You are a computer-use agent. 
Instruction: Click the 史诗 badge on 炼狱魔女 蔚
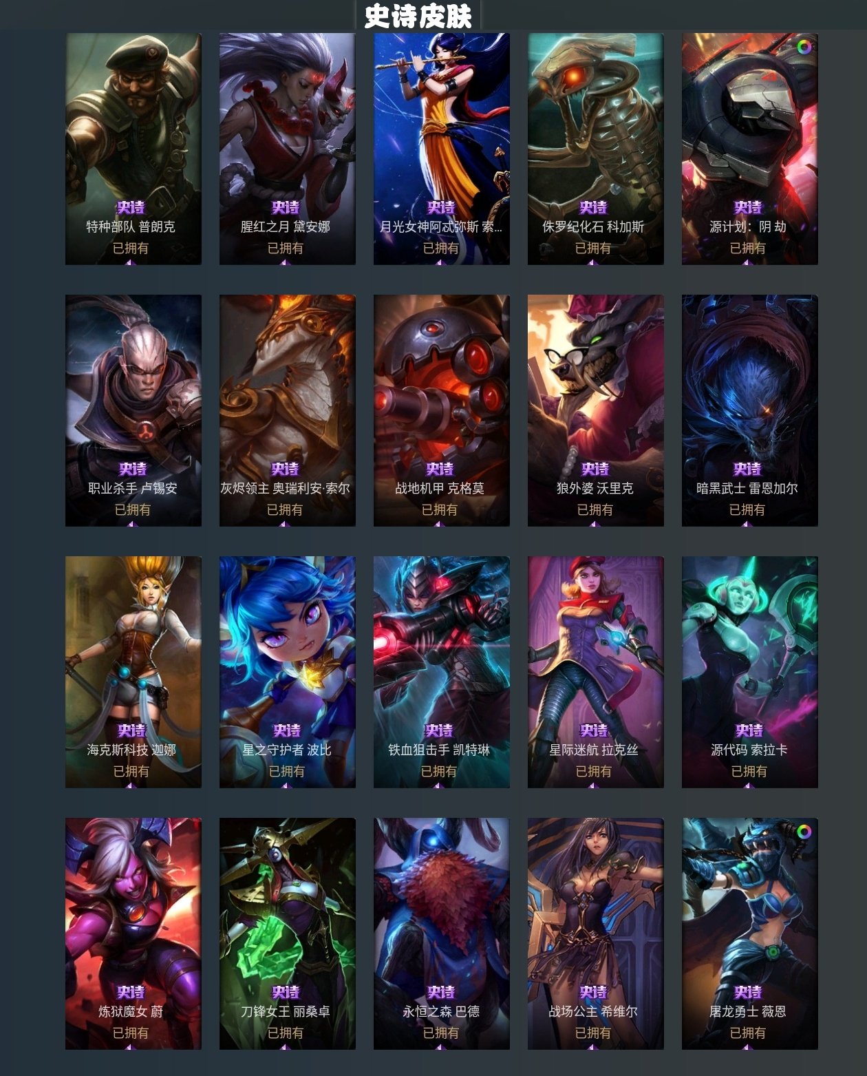point(131,992)
